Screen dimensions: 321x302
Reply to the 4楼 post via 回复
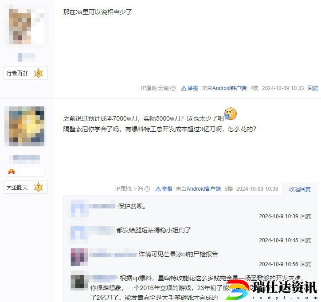(313, 88)
